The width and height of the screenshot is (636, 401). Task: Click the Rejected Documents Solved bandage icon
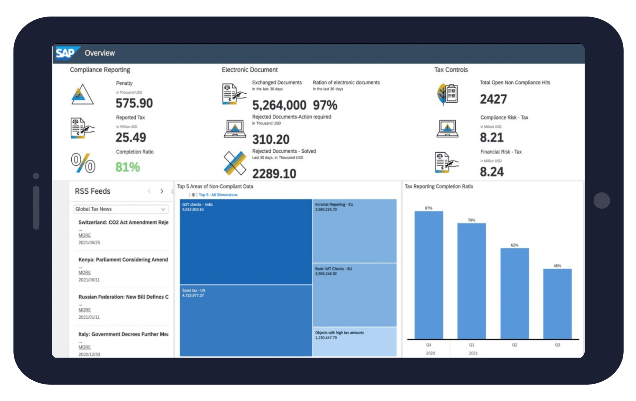pyautogui.click(x=235, y=163)
